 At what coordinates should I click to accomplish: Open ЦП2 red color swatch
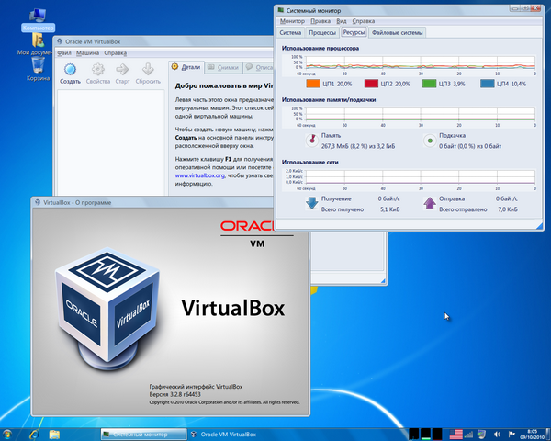(x=371, y=84)
